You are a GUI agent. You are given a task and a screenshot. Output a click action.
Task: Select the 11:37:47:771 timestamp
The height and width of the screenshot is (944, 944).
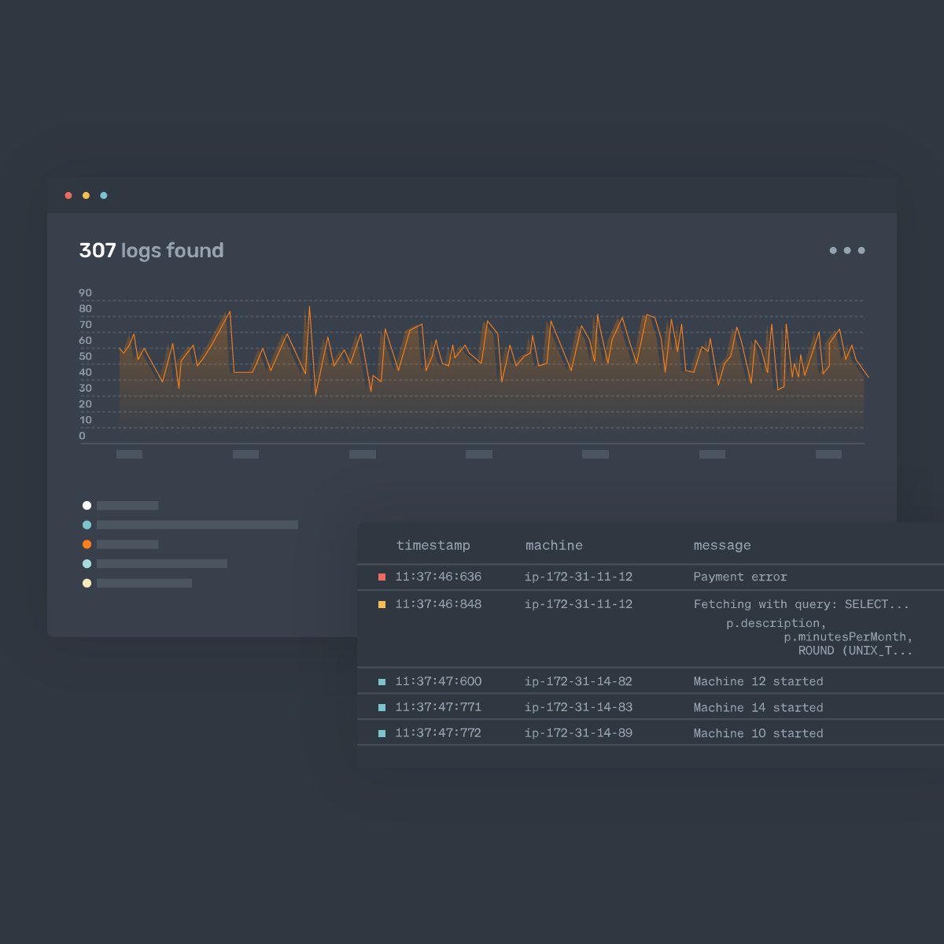click(x=438, y=707)
